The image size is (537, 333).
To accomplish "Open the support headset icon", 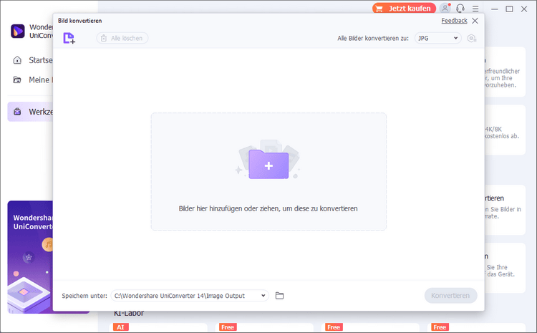I will [x=460, y=8].
